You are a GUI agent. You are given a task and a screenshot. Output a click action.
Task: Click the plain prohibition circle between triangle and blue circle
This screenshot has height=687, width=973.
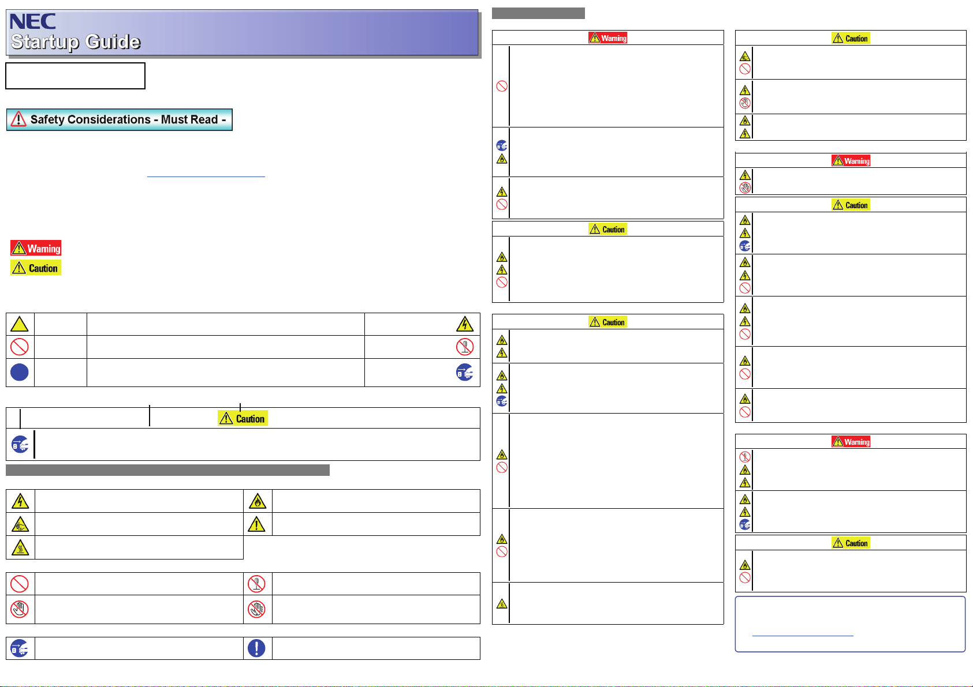[x=20, y=347]
